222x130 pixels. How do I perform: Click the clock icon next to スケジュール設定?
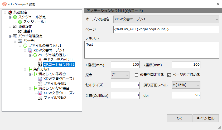click(15, 17)
